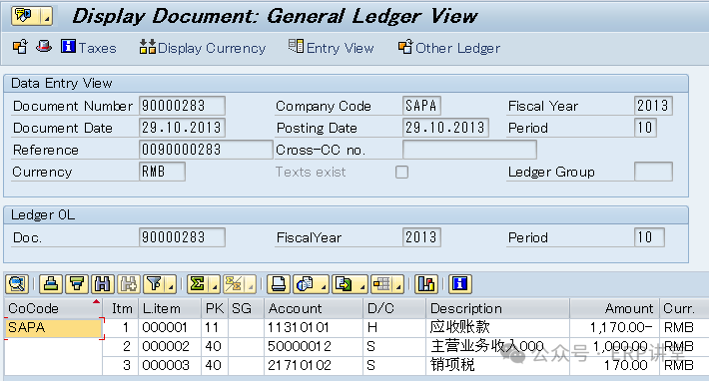Open the chart graphic icon
Image resolution: width=709 pixels, height=381 pixels.
coord(426,284)
